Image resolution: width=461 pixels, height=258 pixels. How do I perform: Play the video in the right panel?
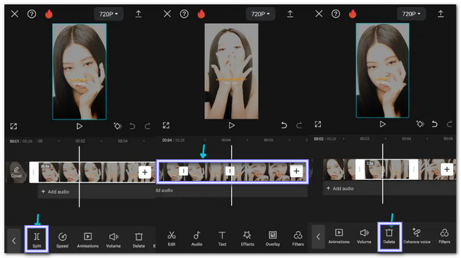[383, 124]
